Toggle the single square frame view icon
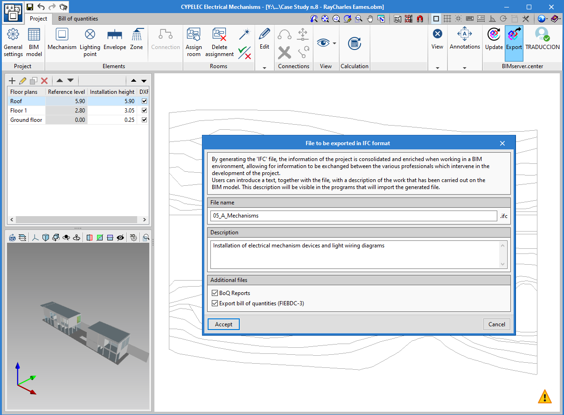 tap(436, 19)
